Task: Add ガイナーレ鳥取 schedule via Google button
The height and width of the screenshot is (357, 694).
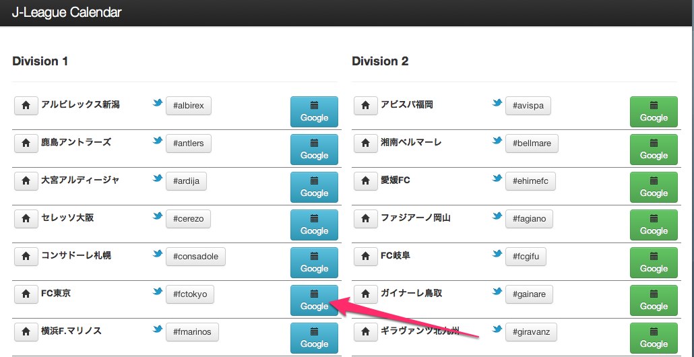Action: point(654,300)
